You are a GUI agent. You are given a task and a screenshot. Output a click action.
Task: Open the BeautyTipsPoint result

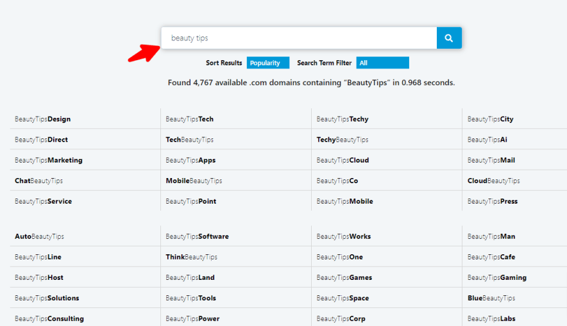click(x=191, y=202)
